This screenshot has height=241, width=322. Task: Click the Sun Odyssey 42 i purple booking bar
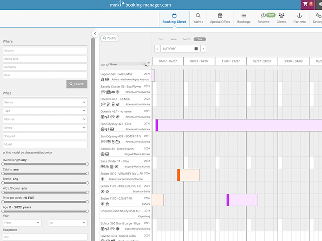pos(239,125)
